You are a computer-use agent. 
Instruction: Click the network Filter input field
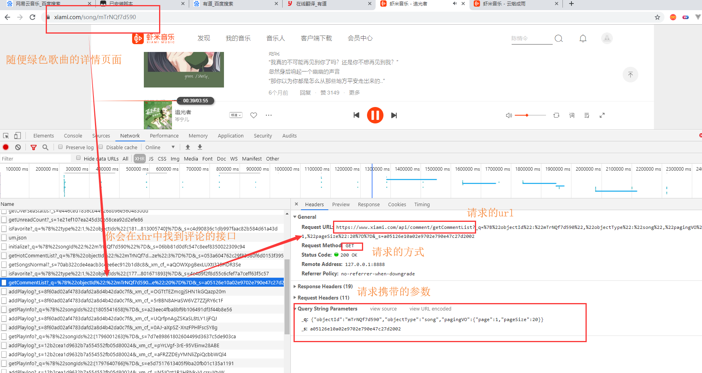coord(36,159)
